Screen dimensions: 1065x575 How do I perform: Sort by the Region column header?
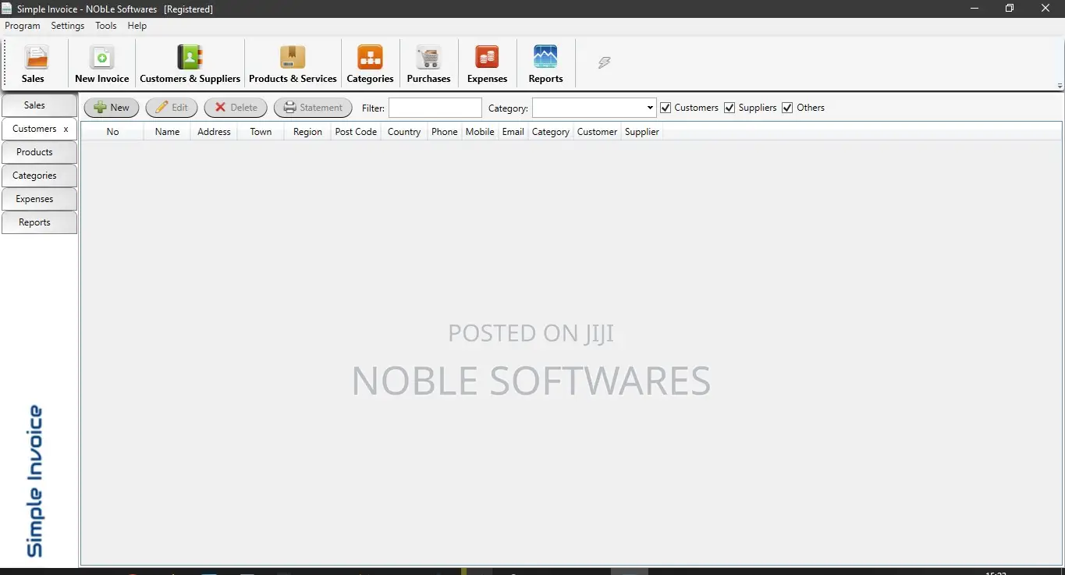click(307, 132)
